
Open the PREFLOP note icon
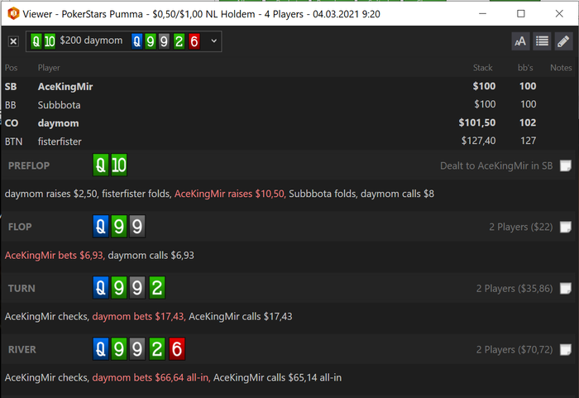pos(565,165)
